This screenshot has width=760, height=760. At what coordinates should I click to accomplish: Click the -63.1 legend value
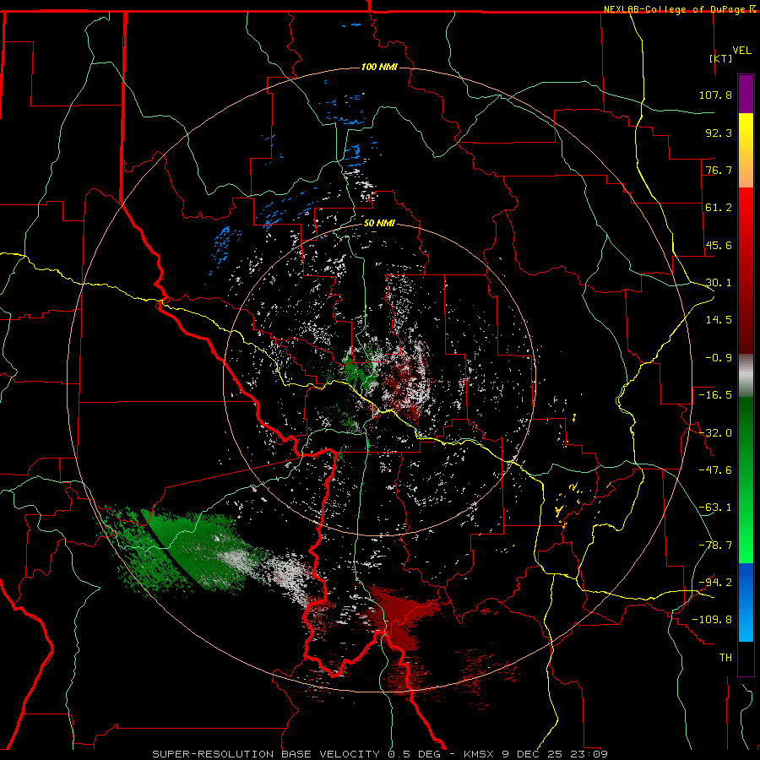click(715, 508)
